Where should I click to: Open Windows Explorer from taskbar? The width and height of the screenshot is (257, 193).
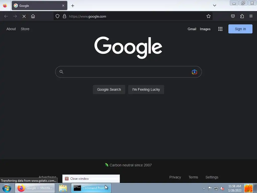click(63, 188)
